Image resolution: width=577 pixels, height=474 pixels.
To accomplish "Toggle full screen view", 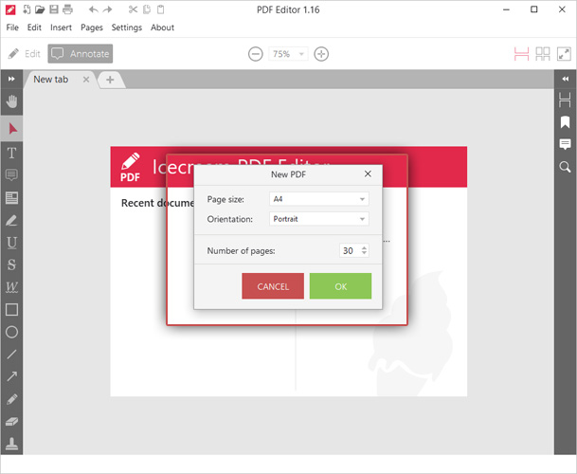I will [564, 54].
